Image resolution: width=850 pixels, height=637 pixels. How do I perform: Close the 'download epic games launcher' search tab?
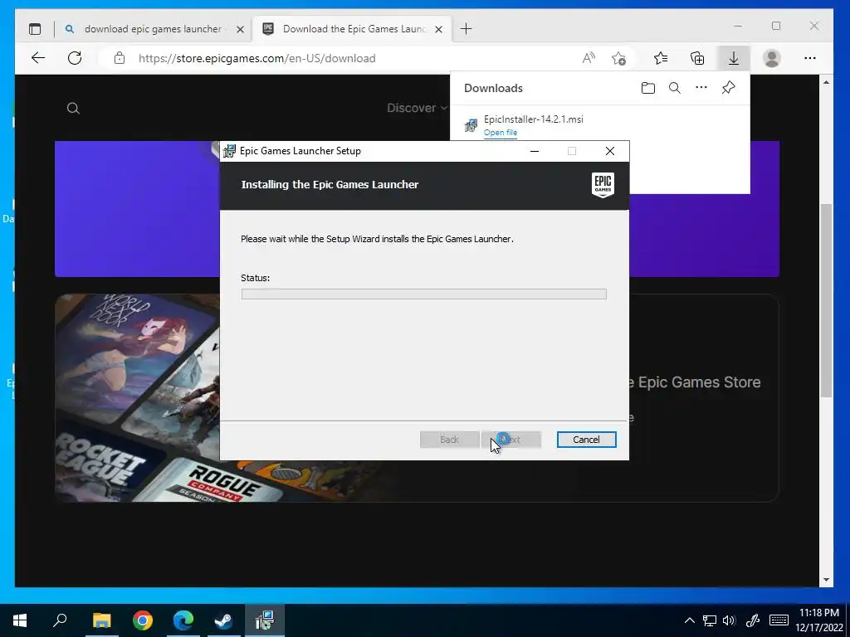[240, 29]
